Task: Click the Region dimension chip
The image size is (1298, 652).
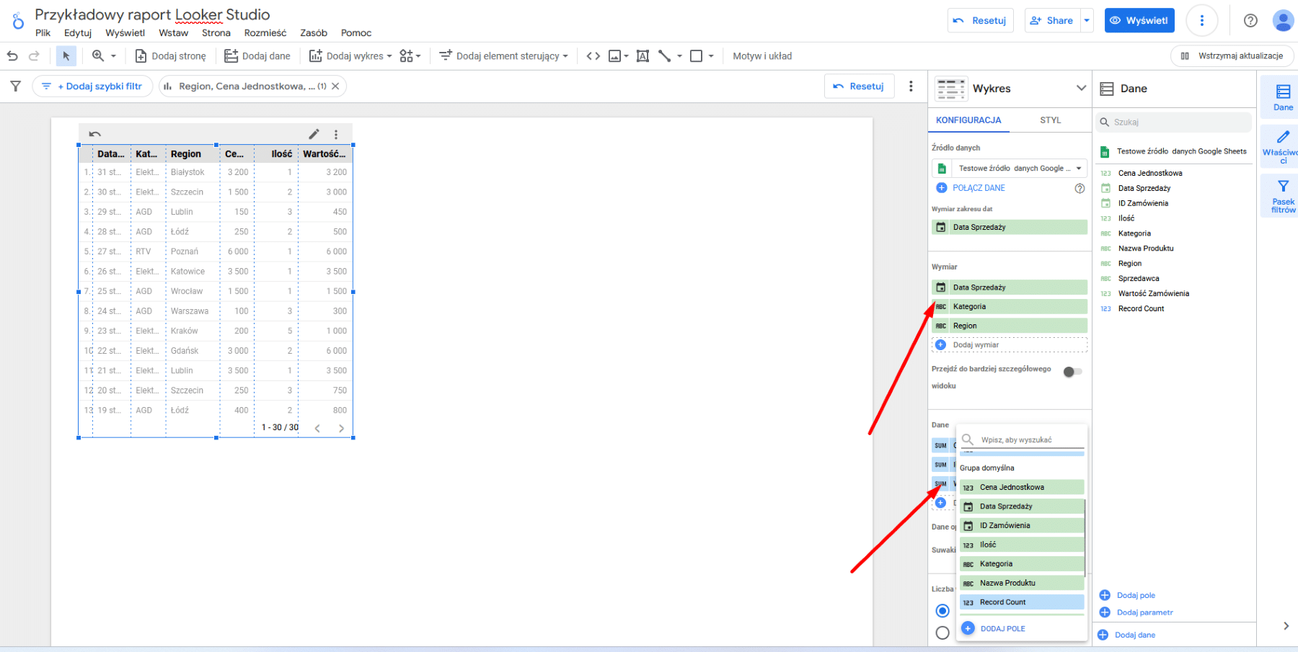Action: pyautogui.click(x=1010, y=326)
